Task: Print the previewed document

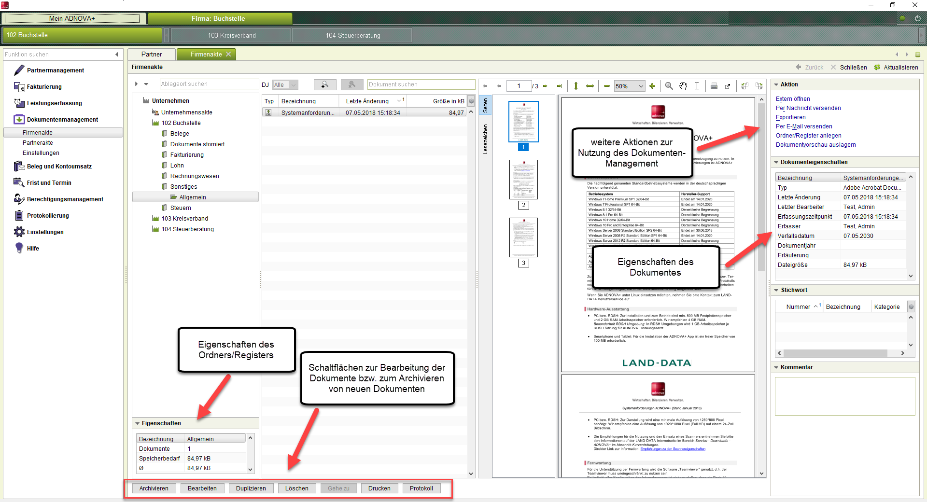Action: [x=714, y=86]
